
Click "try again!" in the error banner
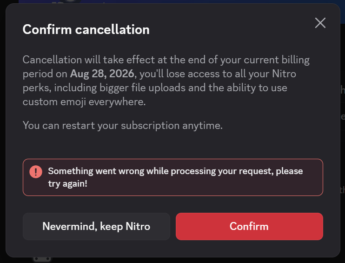[67, 184]
